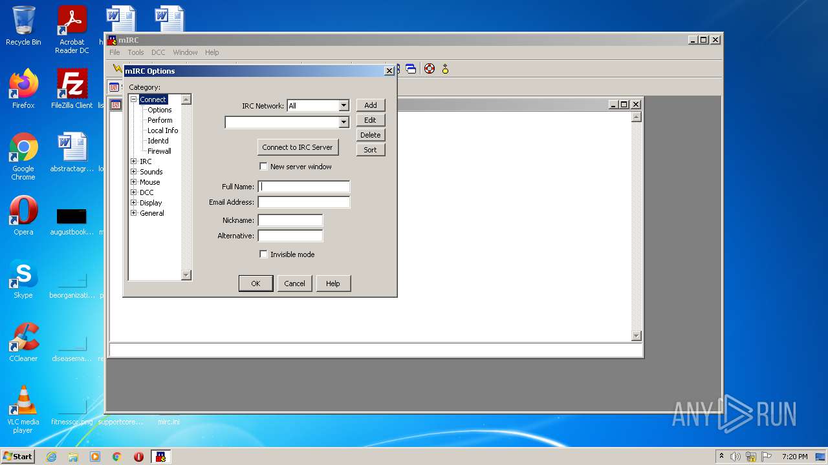Select Local Info tree item
The image size is (828, 465).
point(162,130)
